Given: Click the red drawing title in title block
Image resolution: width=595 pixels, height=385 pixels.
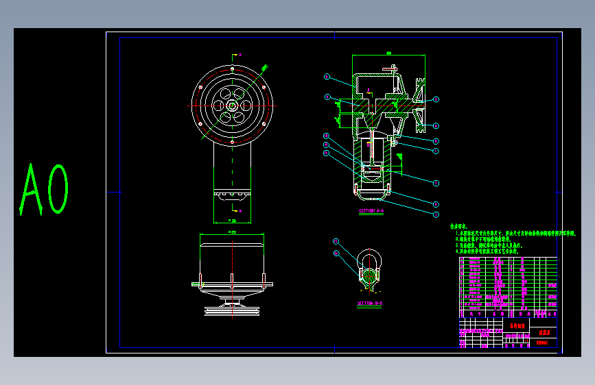Looking at the screenshot, I should click(x=517, y=325).
